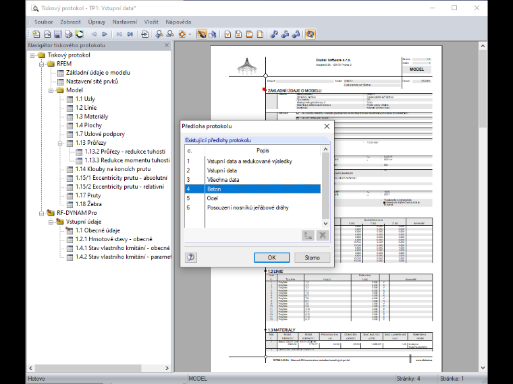Image resolution: width=513 pixels, height=384 pixels.
Task: Jump to first page toolbar icon
Action: (119, 34)
